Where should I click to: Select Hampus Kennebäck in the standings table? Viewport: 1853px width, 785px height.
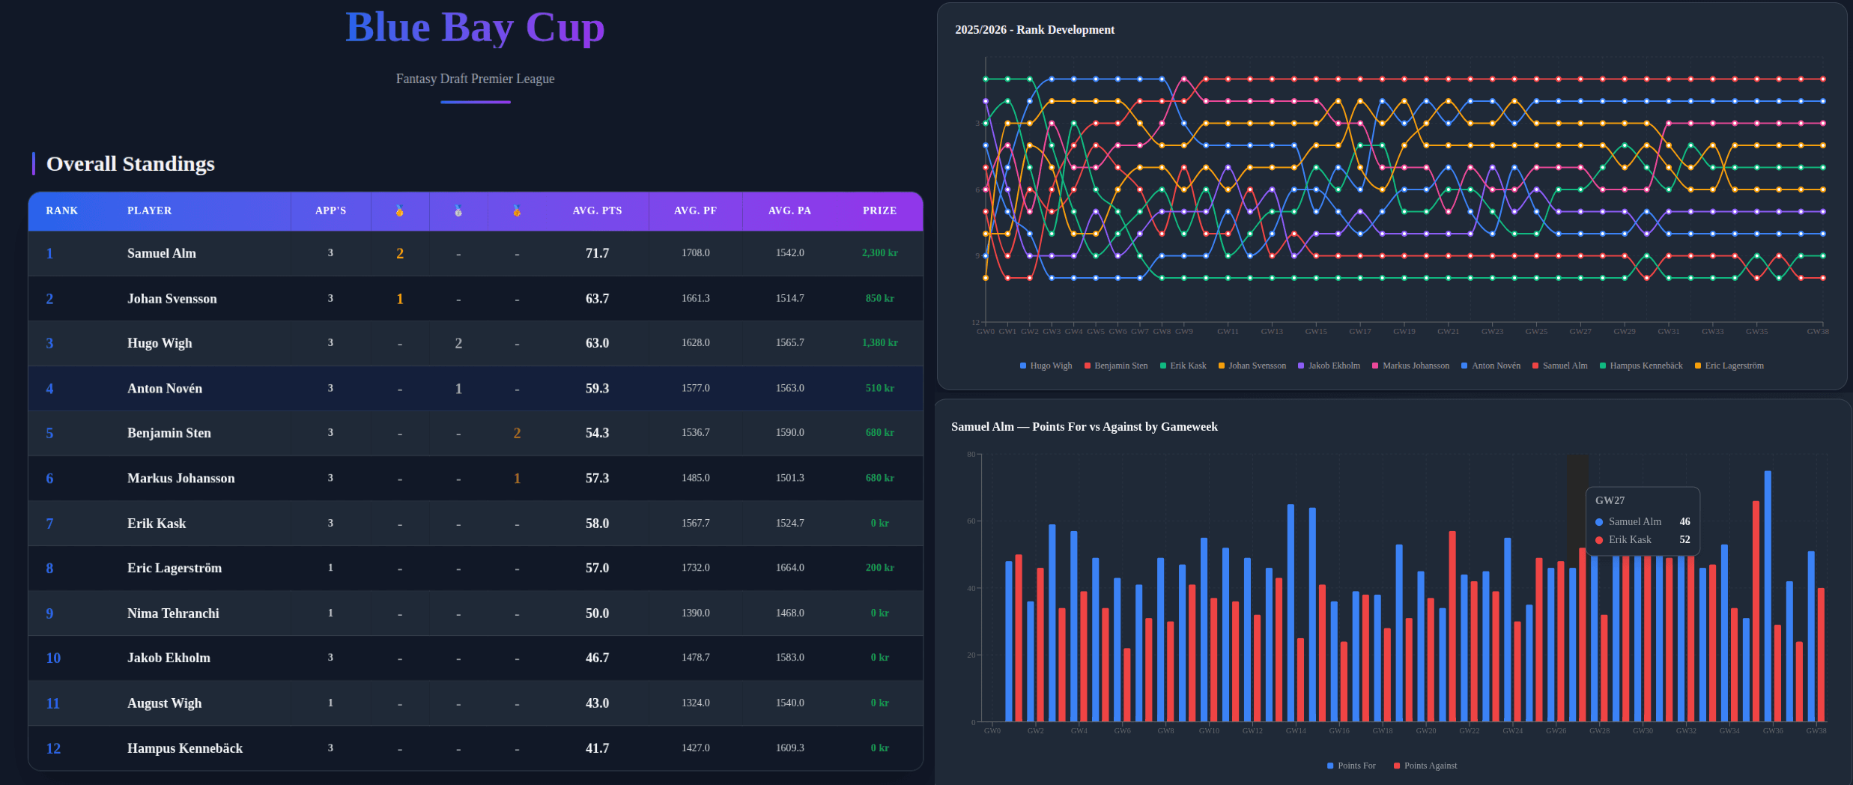[185, 748]
